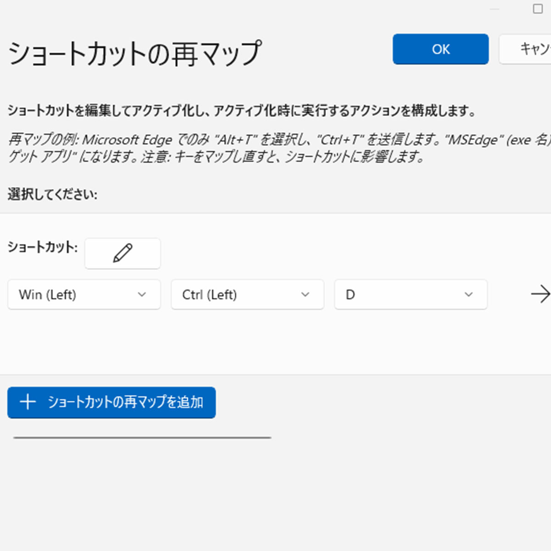The width and height of the screenshot is (551, 551).
Task: Confirm changes with the OK button
Action: 441,49
